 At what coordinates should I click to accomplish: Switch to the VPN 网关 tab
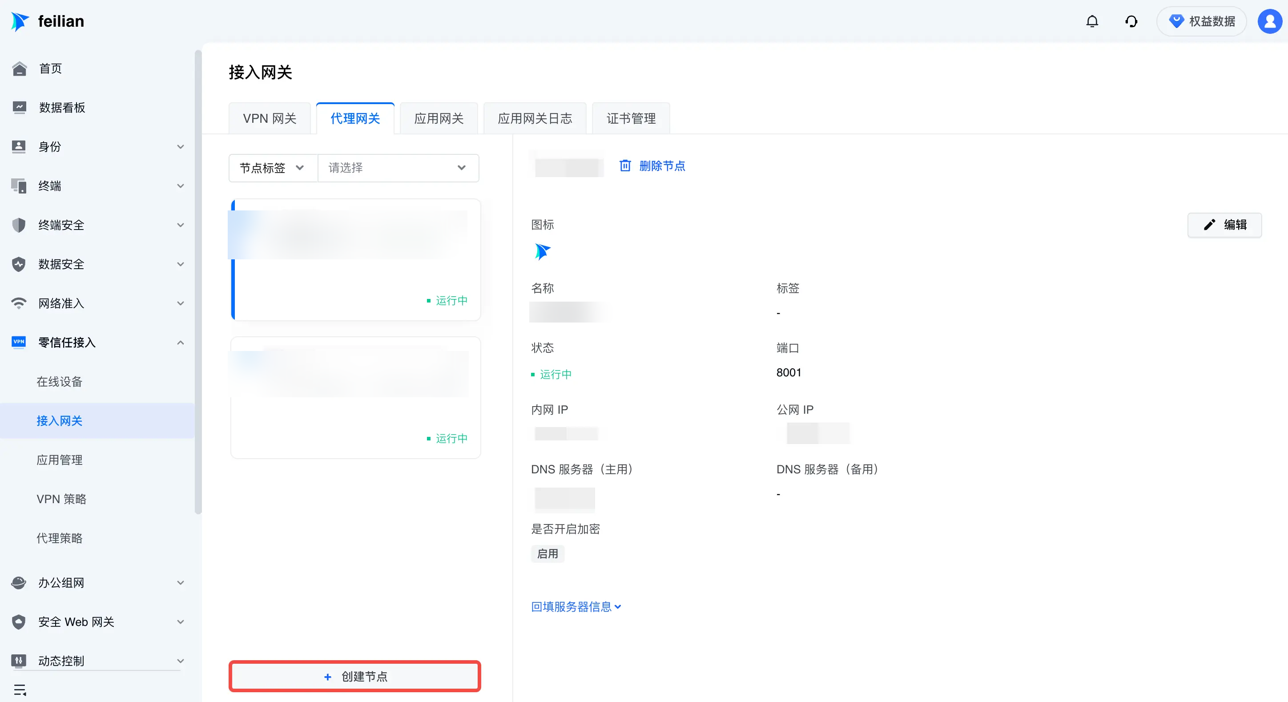pos(270,118)
